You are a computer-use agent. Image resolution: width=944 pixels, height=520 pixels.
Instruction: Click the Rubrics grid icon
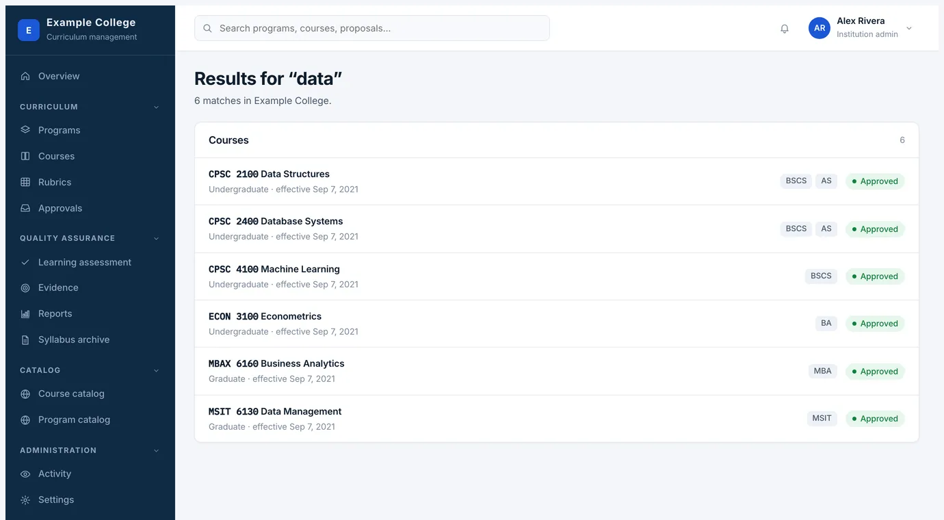click(25, 182)
